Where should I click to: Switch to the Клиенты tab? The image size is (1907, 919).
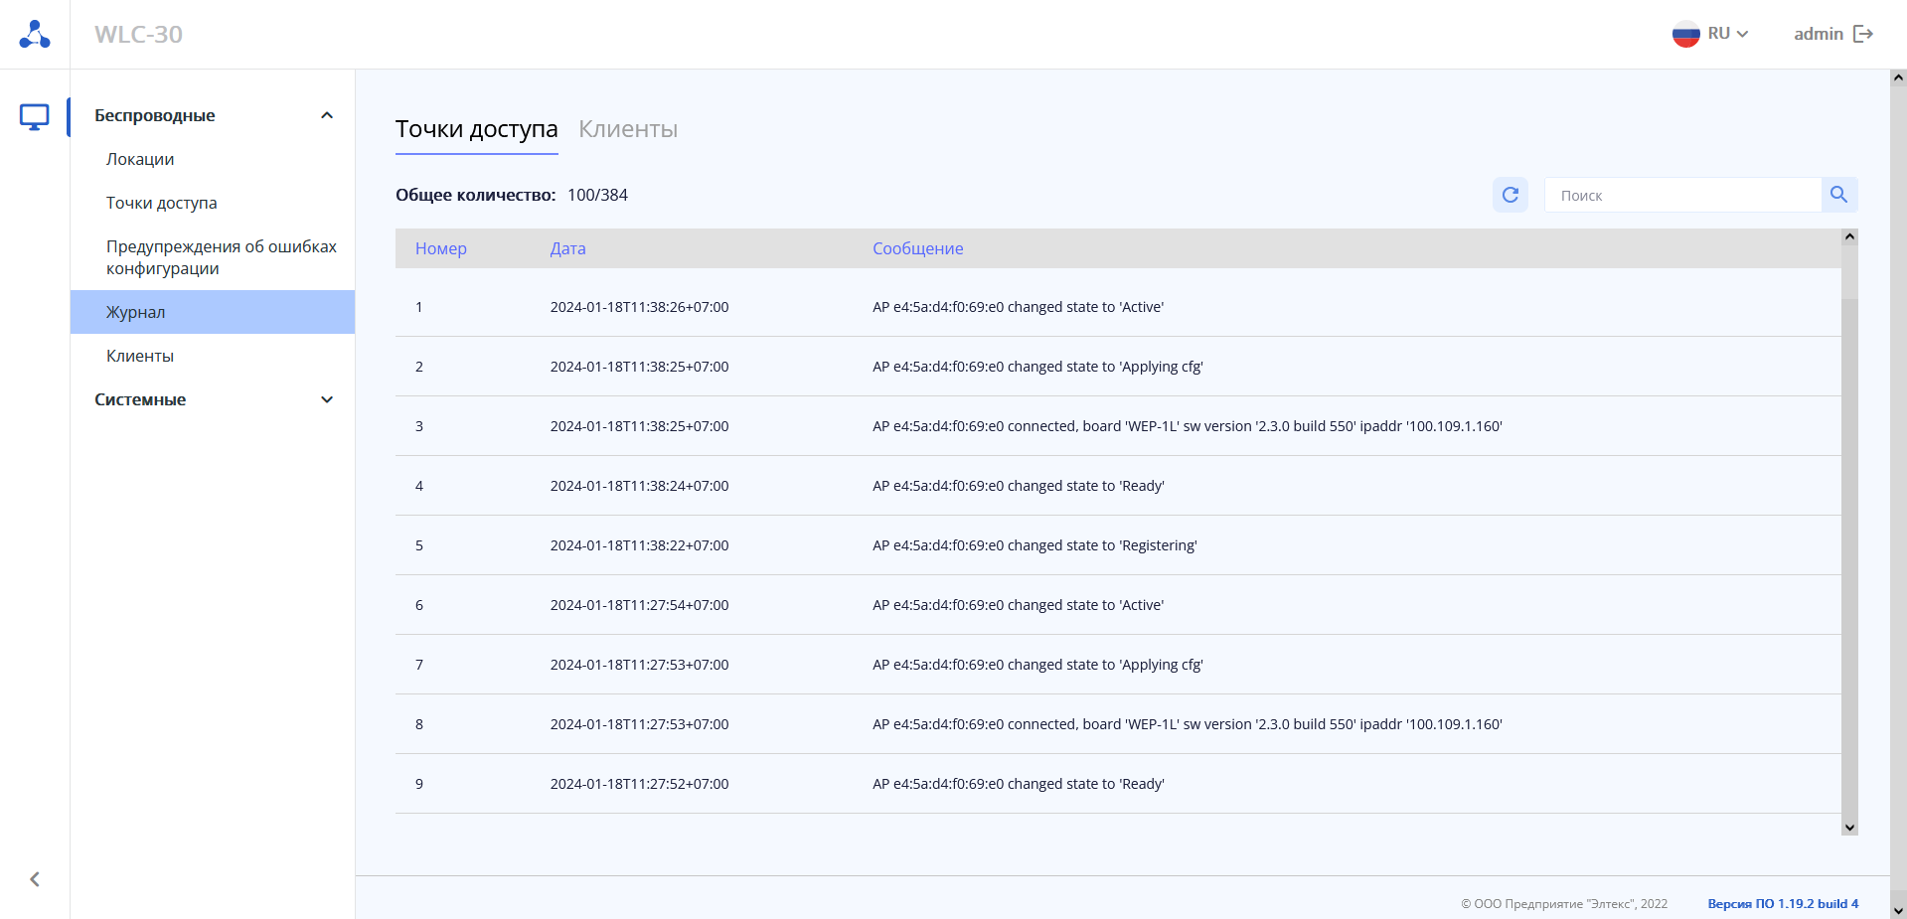point(627,129)
